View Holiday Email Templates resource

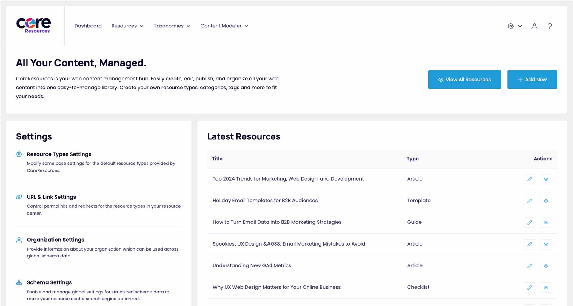pos(546,201)
